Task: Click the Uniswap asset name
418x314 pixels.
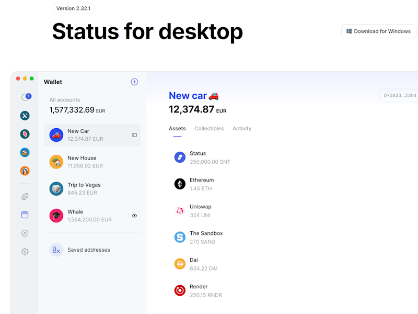Action: coord(201,207)
